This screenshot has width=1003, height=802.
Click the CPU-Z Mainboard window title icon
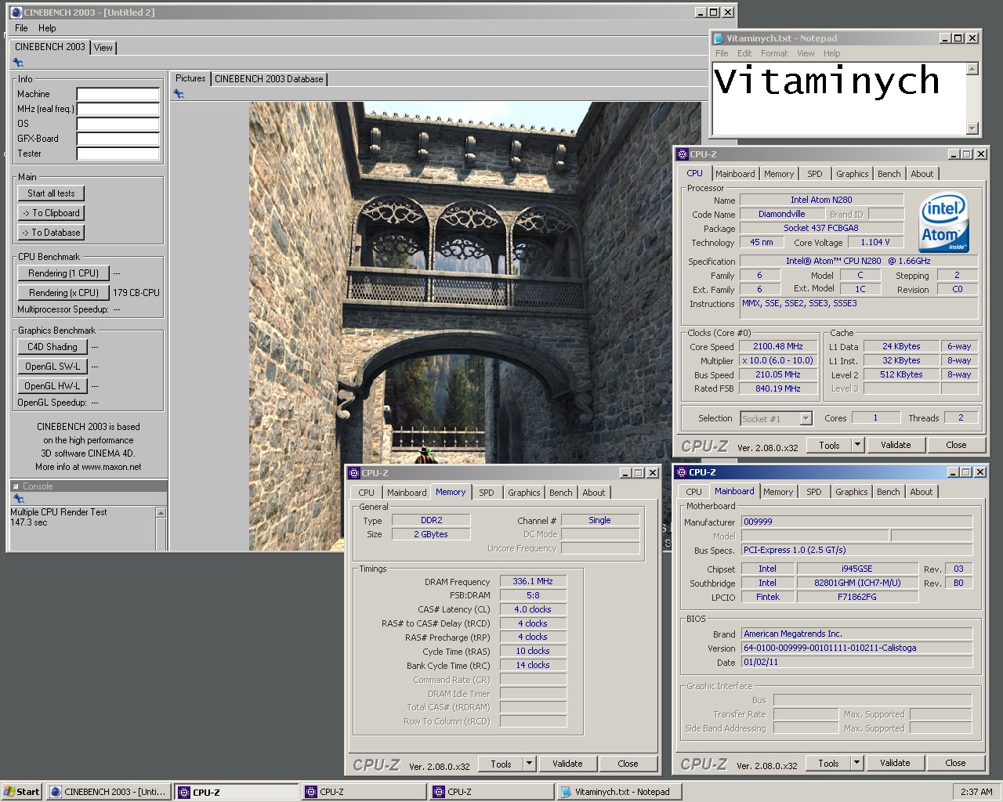pyautogui.click(x=682, y=472)
